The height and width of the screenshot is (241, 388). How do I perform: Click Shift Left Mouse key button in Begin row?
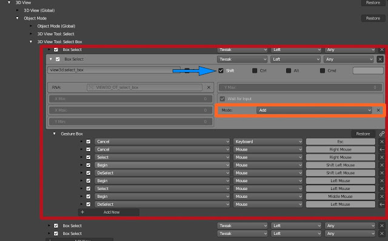pyautogui.click(x=341, y=165)
